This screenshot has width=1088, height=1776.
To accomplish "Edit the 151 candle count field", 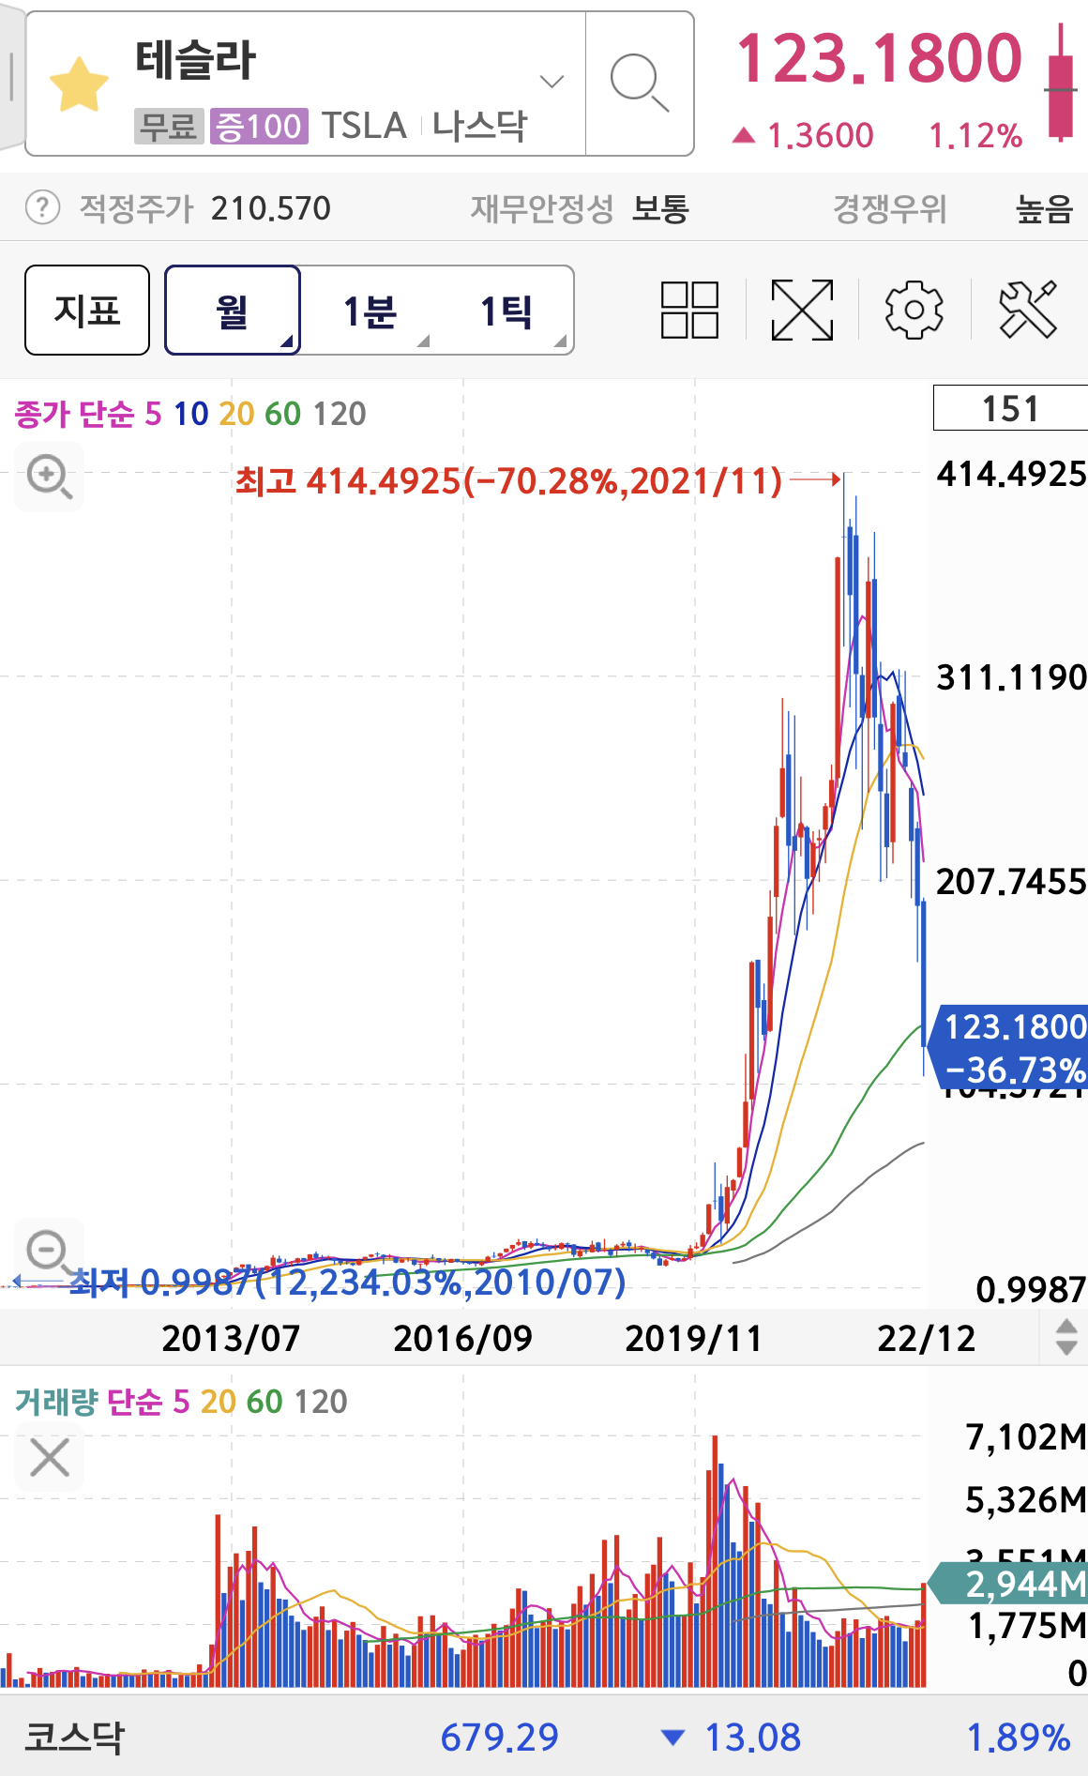I will tap(1010, 408).
